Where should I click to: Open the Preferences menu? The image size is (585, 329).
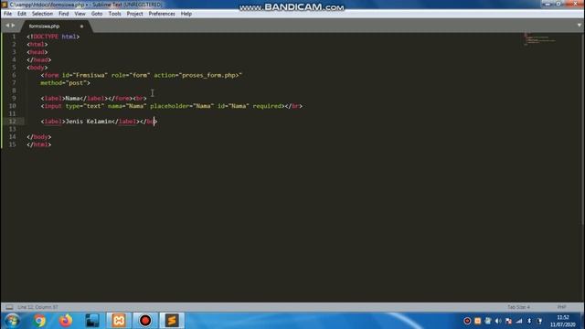(162, 14)
